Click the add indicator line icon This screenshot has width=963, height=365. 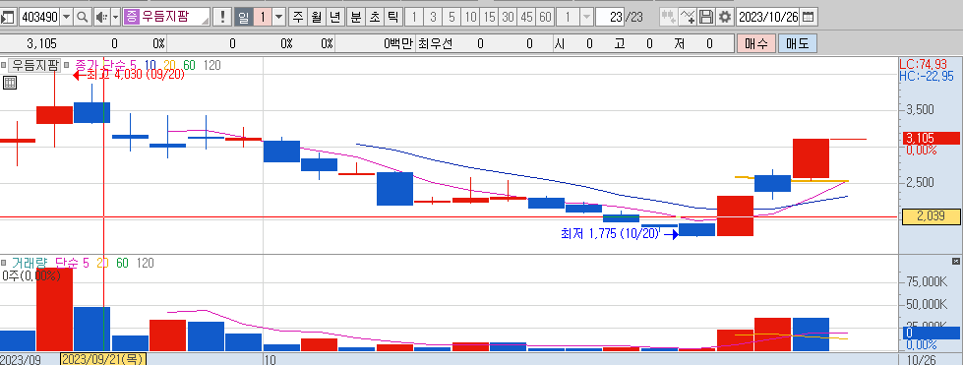pyautogui.click(x=689, y=17)
